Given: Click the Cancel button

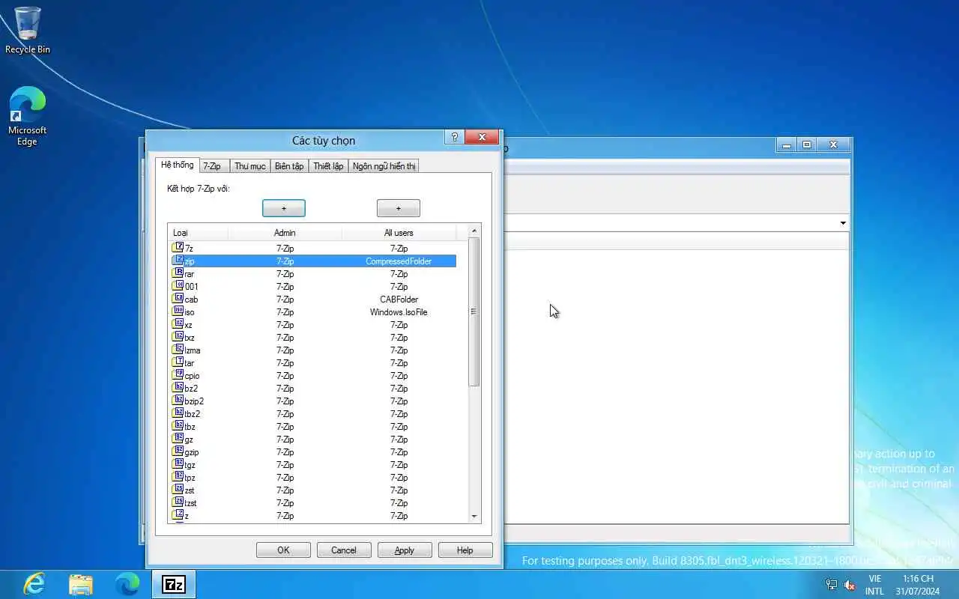Looking at the screenshot, I should pos(344,550).
